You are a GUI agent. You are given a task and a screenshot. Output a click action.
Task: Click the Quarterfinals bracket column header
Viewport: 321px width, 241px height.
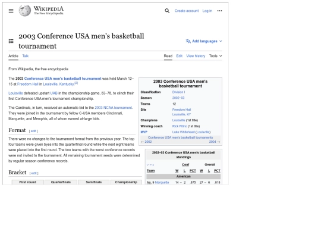click(61, 182)
